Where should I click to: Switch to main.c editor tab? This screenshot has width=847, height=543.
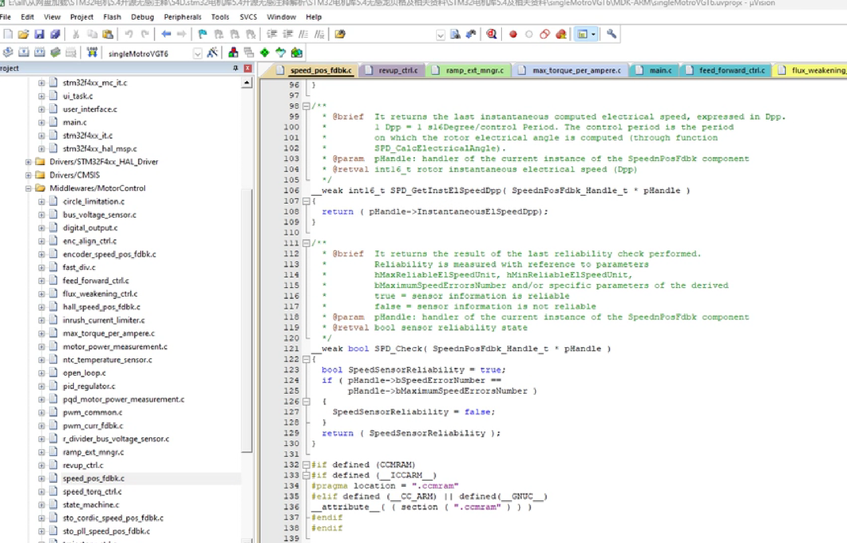[x=660, y=70]
